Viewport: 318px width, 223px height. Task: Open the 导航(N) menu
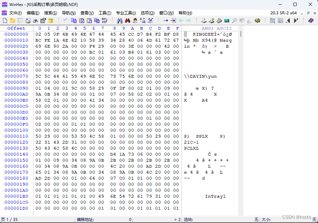tap(68, 13)
